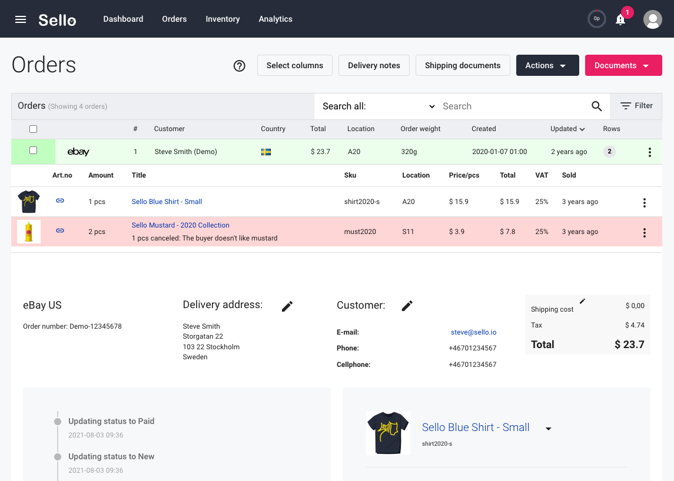Toggle the select-all orders checkbox
The image size is (674, 481).
[x=33, y=129]
